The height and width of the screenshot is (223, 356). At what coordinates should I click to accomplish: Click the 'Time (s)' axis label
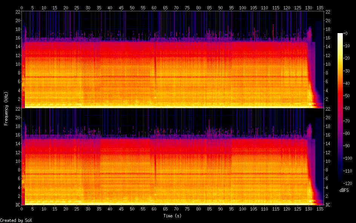(172, 216)
